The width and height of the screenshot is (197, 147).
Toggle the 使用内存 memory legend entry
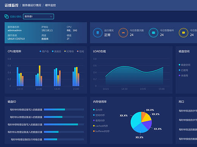click(x=99, y=121)
